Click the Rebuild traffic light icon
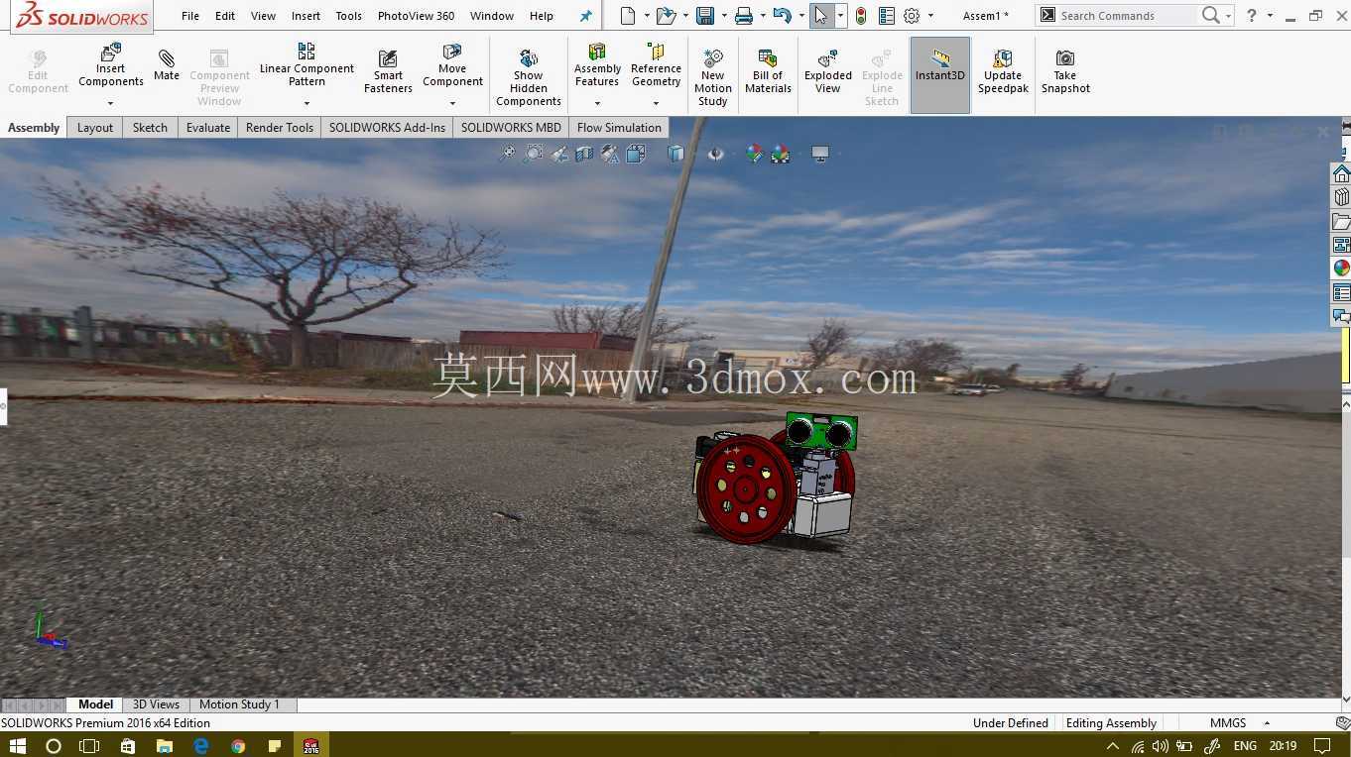 (861, 16)
